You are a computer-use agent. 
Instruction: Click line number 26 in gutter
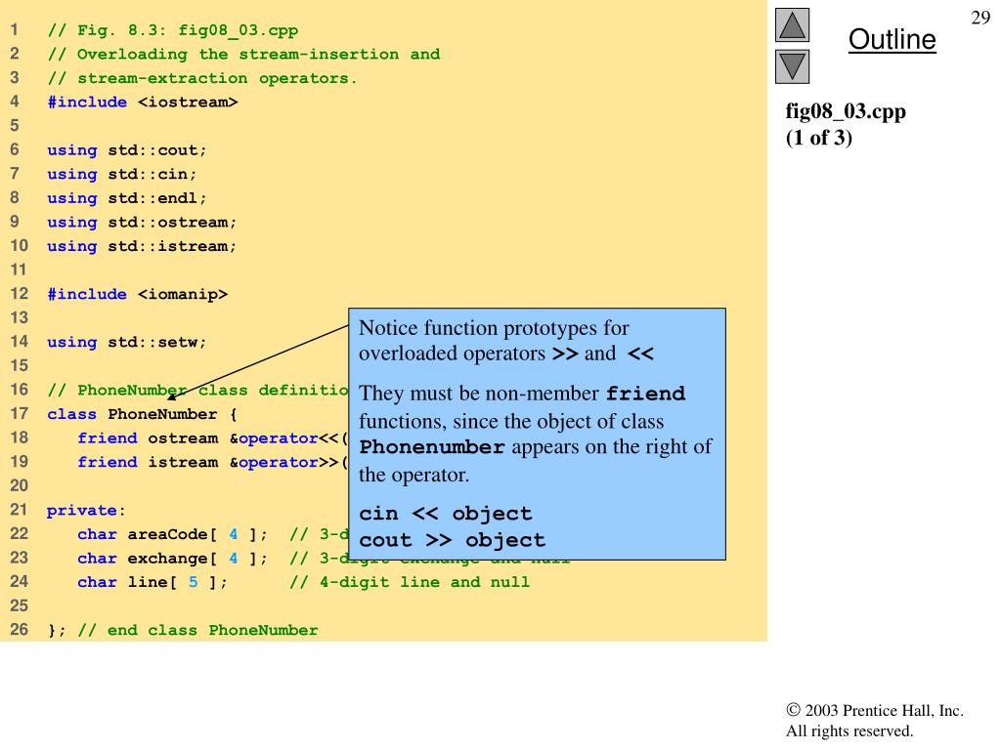(x=20, y=630)
